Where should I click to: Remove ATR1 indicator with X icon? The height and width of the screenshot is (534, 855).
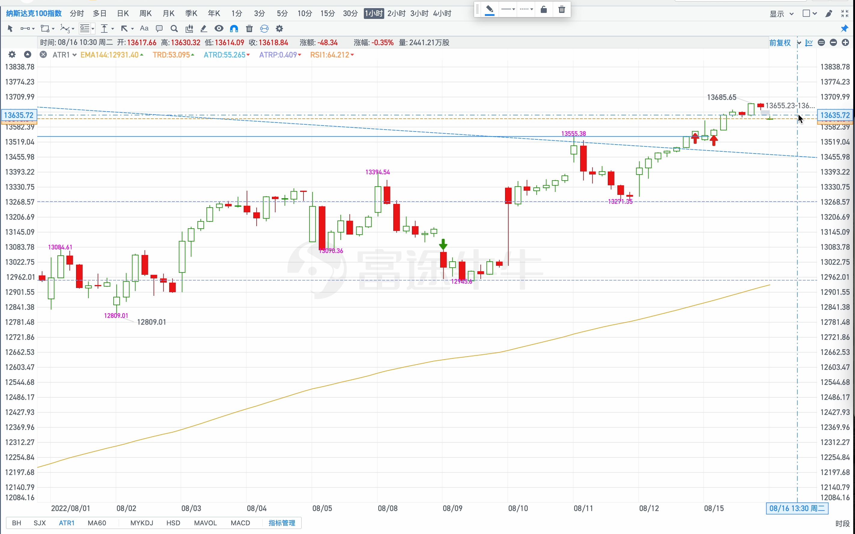(x=43, y=54)
